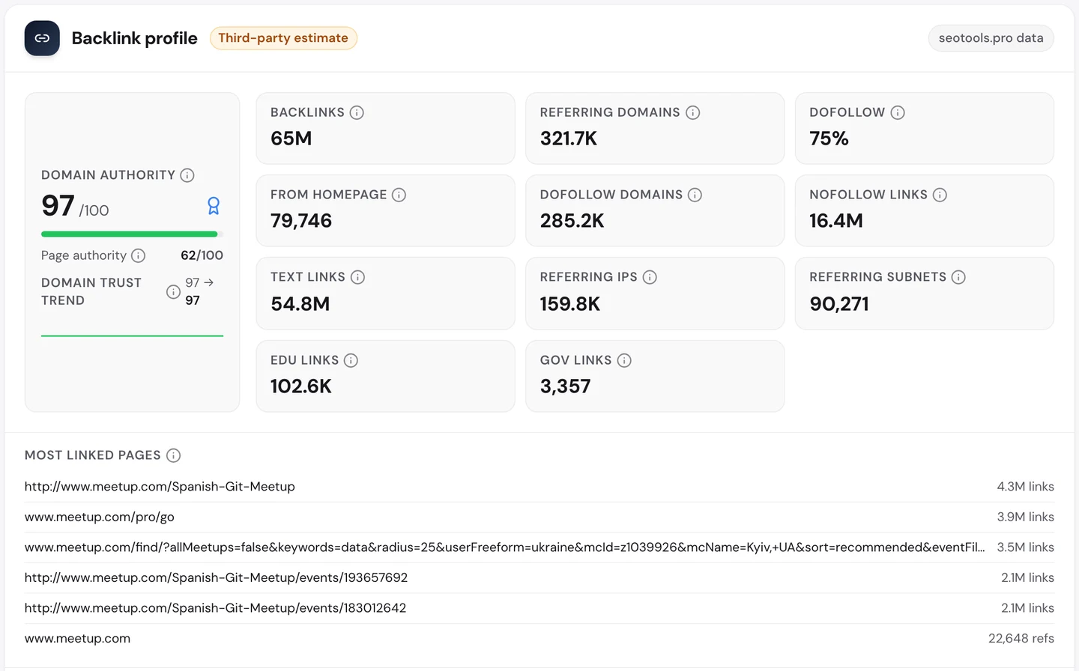
Task: Show the Edu Links info icon
Action: click(x=351, y=360)
